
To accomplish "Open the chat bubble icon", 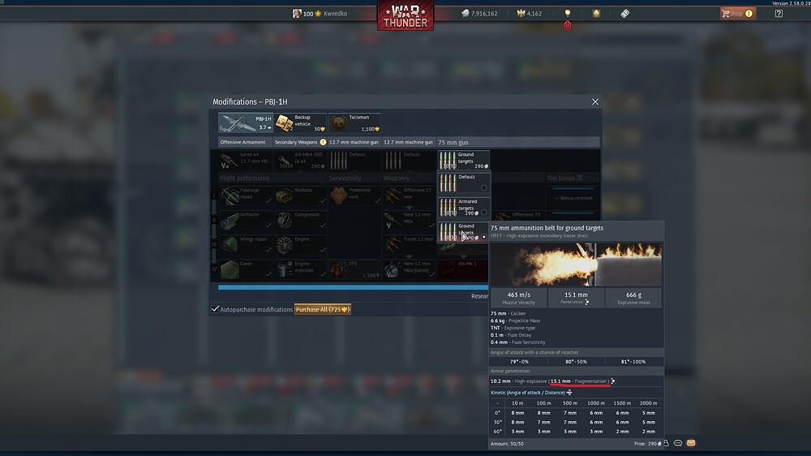I will [677, 443].
